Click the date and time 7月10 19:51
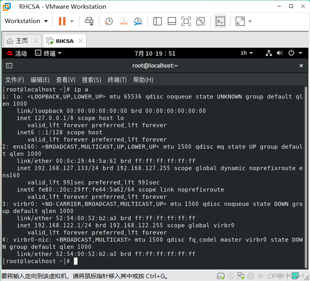Viewport: 310px width, 281px height. click(x=155, y=53)
